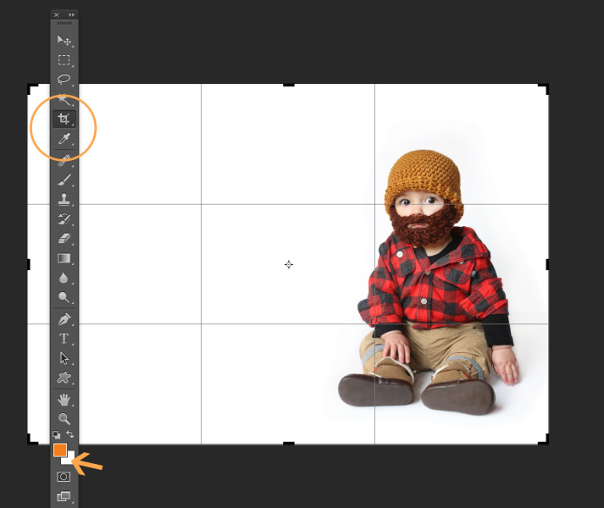Screen dimensions: 604x508
Task: Click the crop center point marker
Action: pyautogui.click(x=289, y=265)
